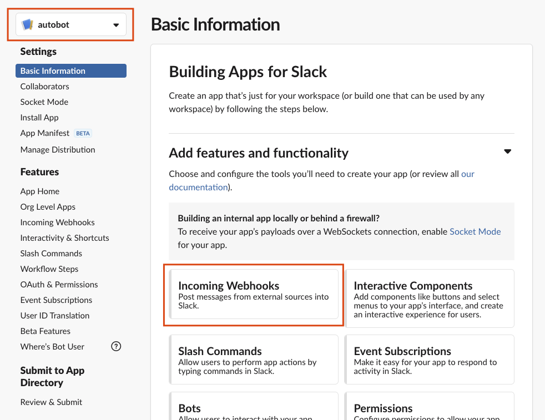Open the Permissions feature card
Screen dimensions: 545x420
[x=429, y=406]
